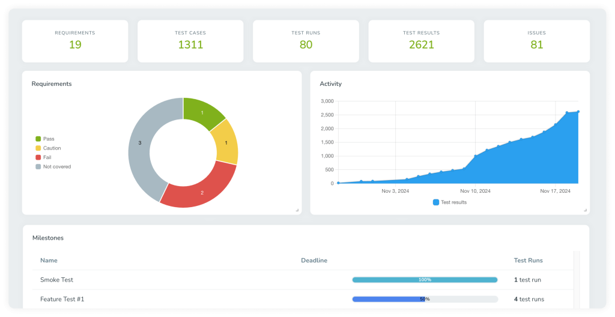The image size is (615, 317).
Task: Click the resize handle of Requirements panel
Action: coord(297,210)
